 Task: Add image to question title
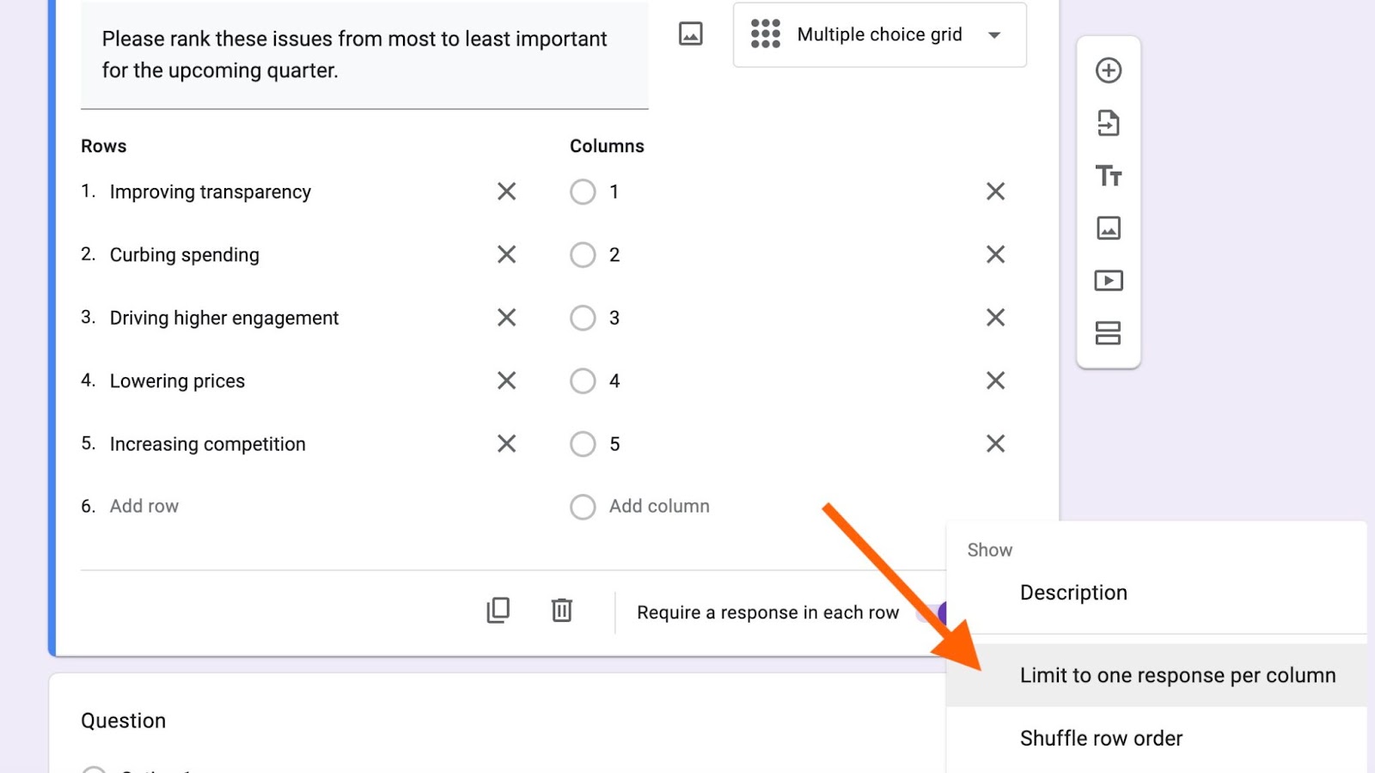[x=691, y=34]
